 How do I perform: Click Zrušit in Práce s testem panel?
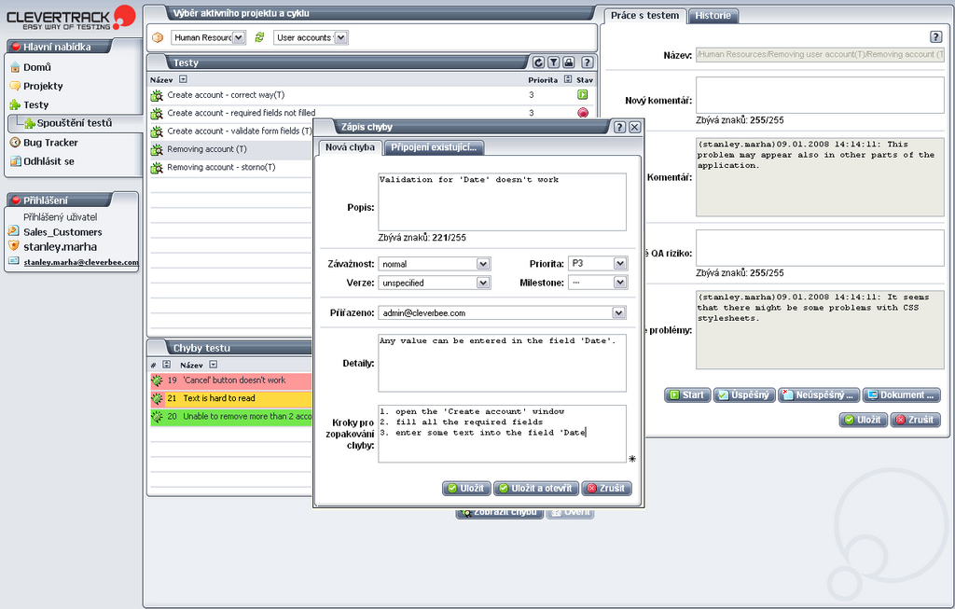916,420
